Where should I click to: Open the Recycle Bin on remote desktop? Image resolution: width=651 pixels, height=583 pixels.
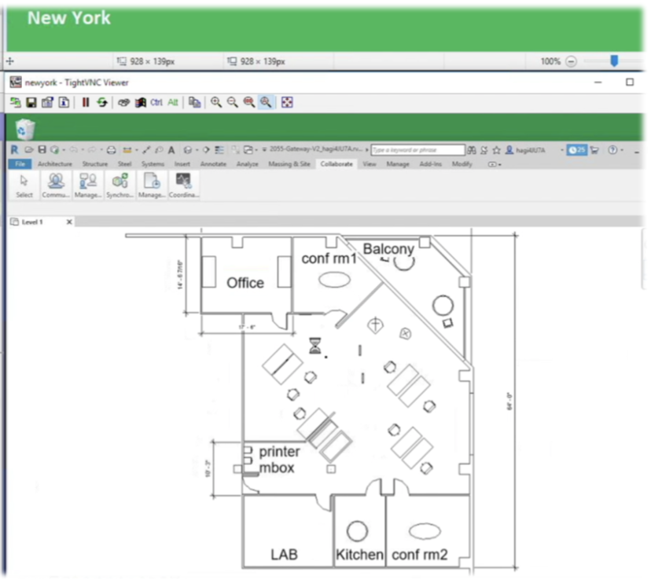25,129
